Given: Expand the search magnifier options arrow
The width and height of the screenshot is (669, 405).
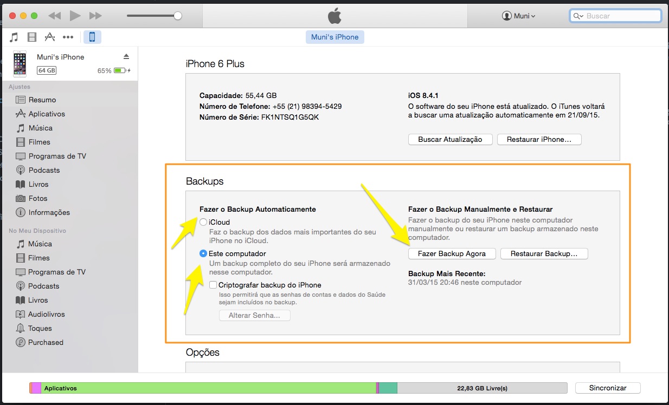Looking at the screenshot, I should point(578,16).
